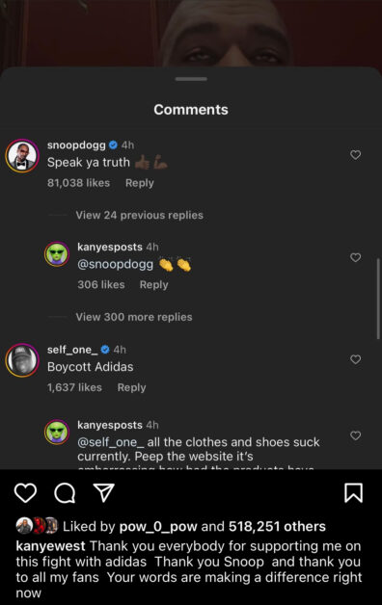The width and height of the screenshot is (382, 605).
Task: Open pow_0_pow from liked-by line
Action: click(158, 526)
